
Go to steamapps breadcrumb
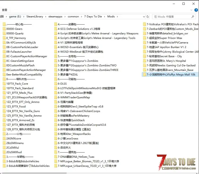[x=55, y=16]
